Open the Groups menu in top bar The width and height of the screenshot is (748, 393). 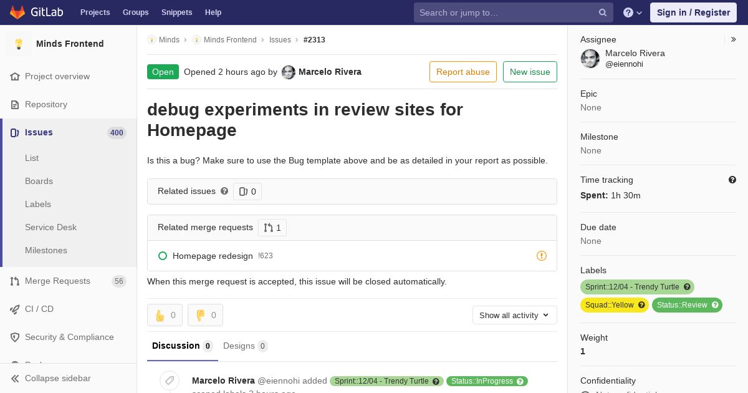coord(135,12)
